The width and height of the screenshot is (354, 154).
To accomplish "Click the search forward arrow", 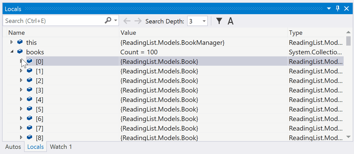I will pyautogui.click(x=138, y=21).
